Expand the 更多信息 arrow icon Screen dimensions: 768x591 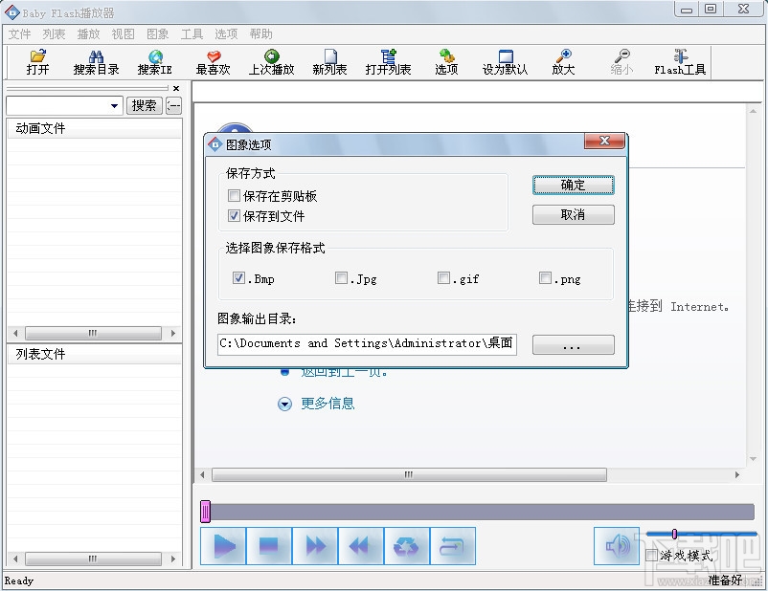click(284, 405)
